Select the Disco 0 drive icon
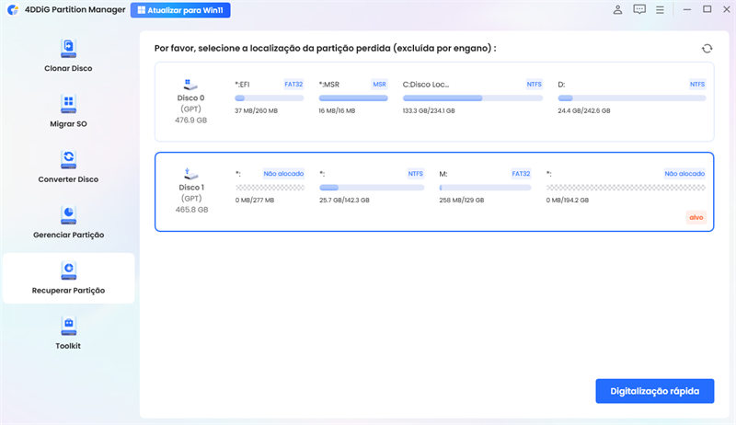Screen dimensions: 736x425 click(191, 83)
